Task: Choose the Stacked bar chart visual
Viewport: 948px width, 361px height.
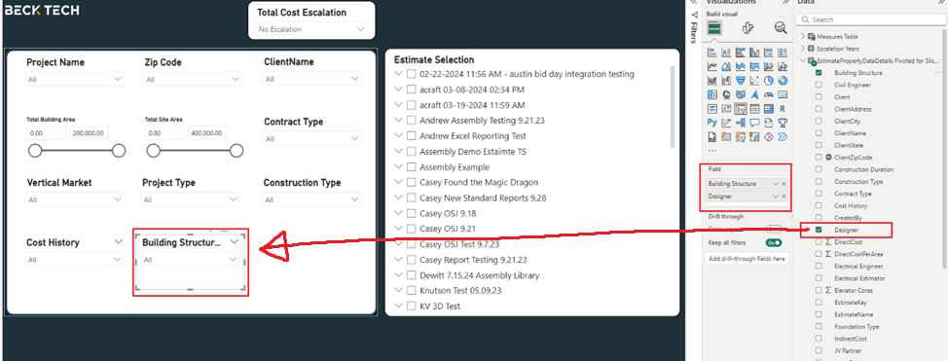Action: coord(712,53)
